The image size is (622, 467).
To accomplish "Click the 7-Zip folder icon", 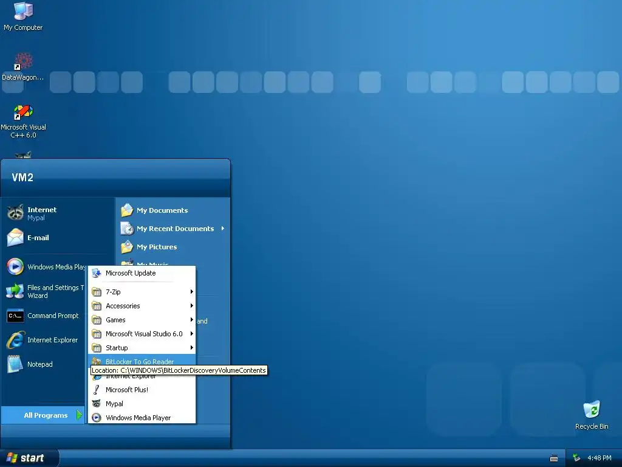I will pos(97,292).
